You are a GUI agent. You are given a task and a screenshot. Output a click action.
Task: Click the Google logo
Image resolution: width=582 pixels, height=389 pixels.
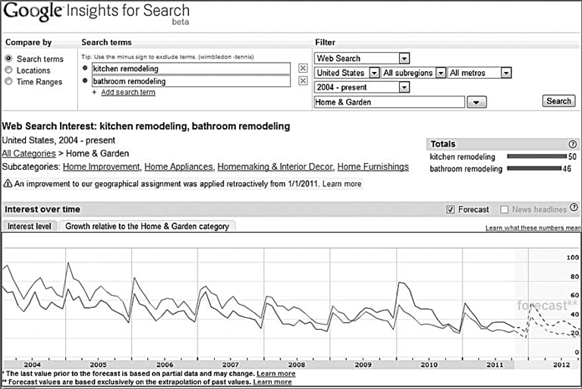[33, 11]
